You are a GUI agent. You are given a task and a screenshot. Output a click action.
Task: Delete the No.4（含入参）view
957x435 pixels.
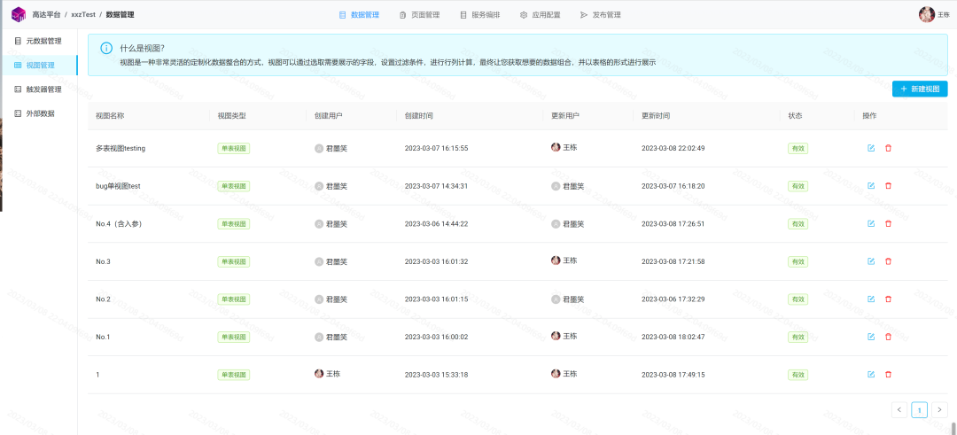(888, 224)
